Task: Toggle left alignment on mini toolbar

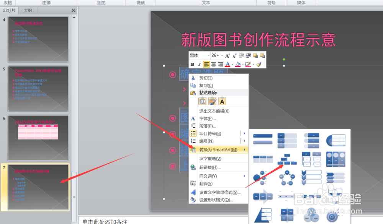Action: (x=206, y=64)
